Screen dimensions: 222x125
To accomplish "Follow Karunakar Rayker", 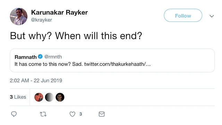I will [183, 15].
